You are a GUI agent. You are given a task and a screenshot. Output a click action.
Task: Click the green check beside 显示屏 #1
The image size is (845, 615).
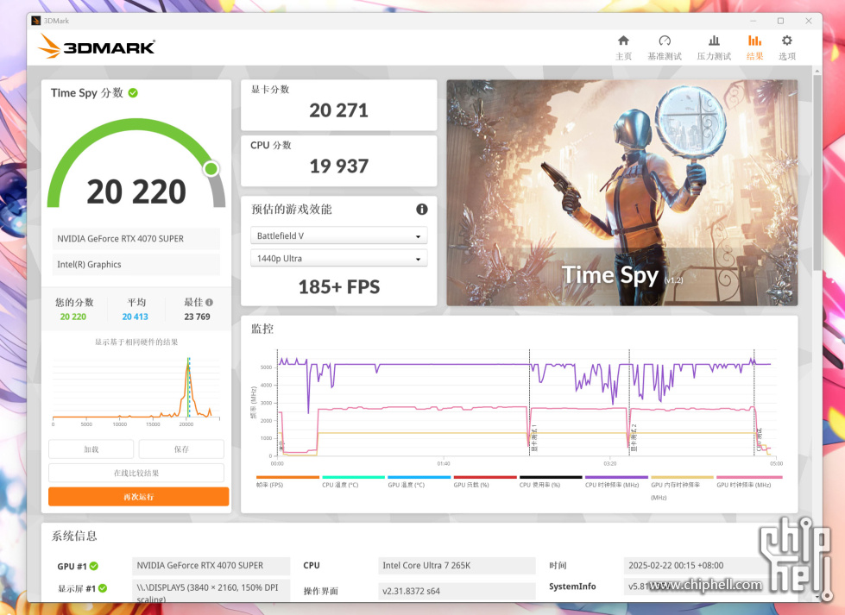[103, 588]
